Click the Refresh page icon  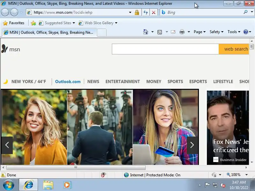(x=146, y=12)
